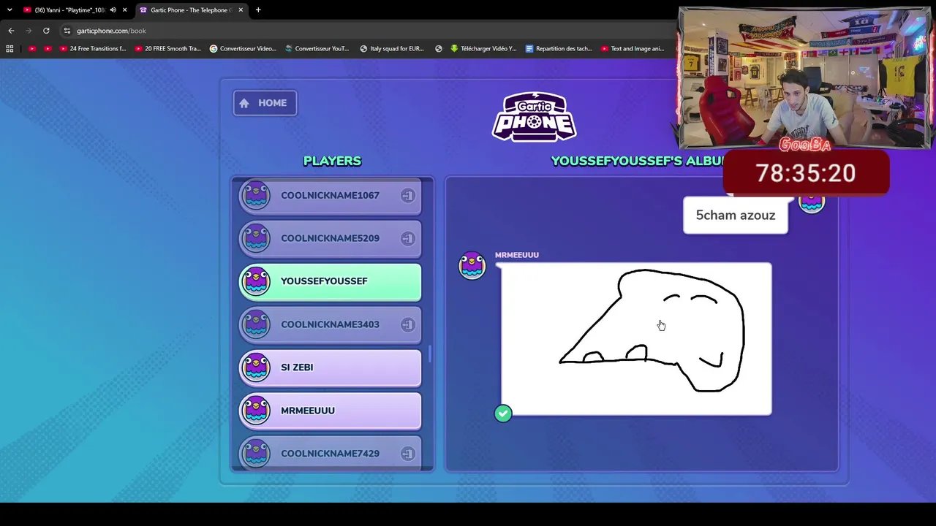The width and height of the screenshot is (936, 526).
Task: Click the left-player icon beside COOLNICKNAME3403
Action: (x=407, y=324)
